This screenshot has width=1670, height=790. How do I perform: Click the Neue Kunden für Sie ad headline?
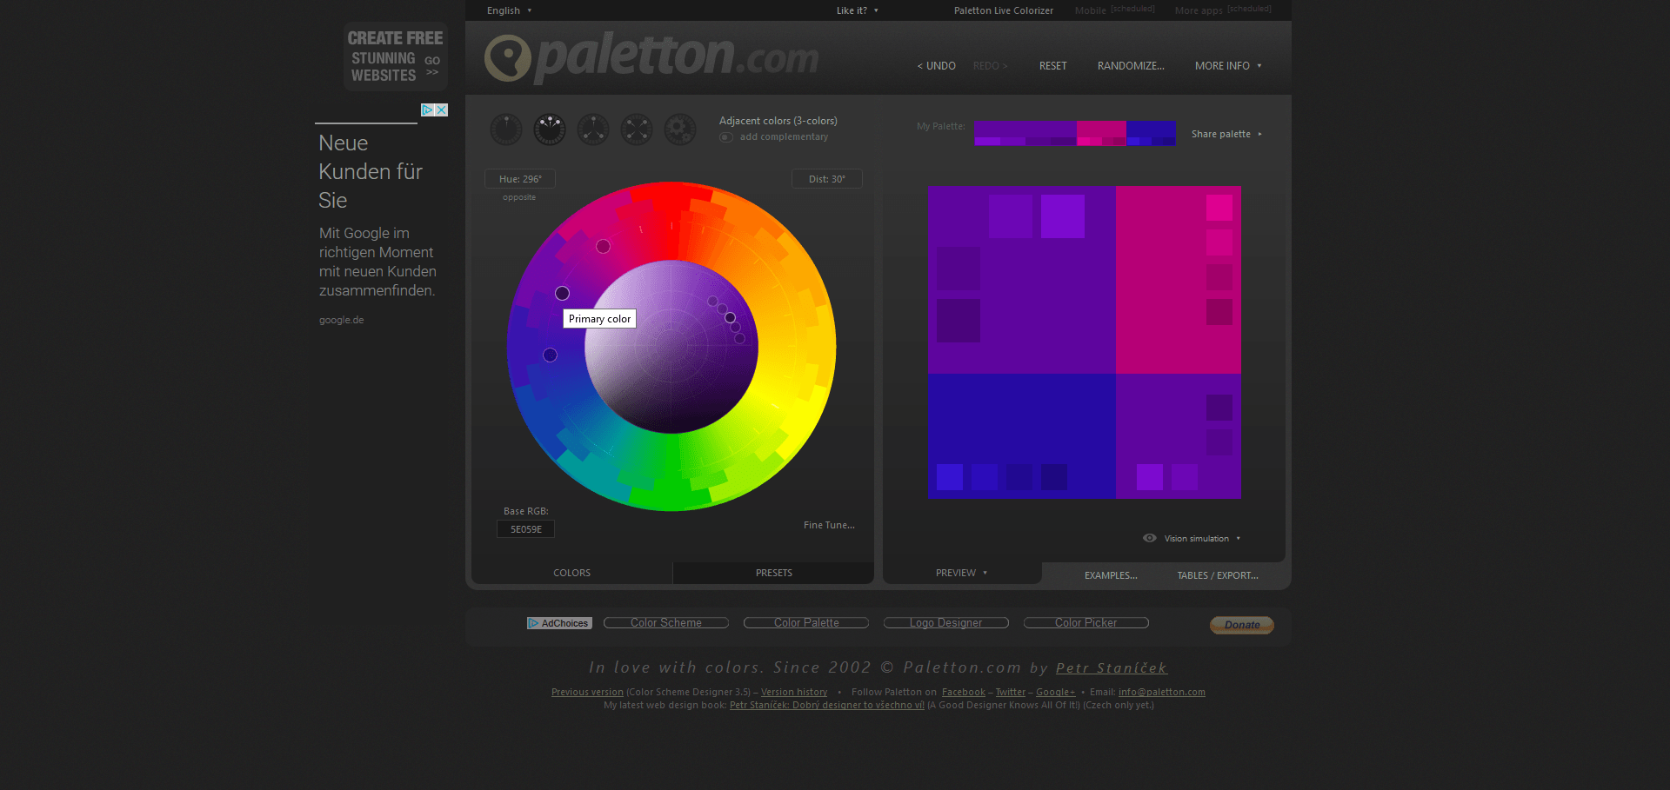click(x=371, y=171)
